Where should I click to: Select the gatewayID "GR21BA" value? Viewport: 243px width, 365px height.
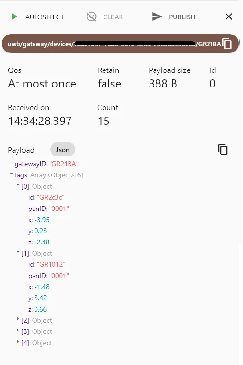tap(64, 164)
